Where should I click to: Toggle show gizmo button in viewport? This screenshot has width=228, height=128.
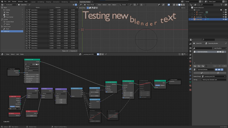point(164,5)
